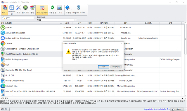Click the iniLINE CrossEX Service icon
The height and width of the screenshot is (111, 187).
(3, 81)
